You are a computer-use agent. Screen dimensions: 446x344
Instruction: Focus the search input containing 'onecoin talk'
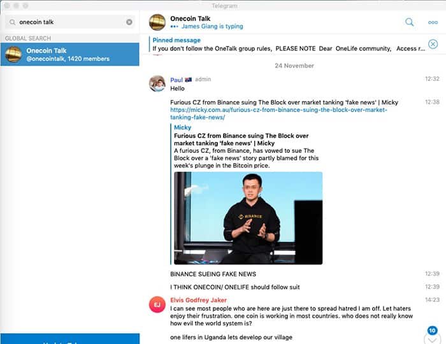69,22
